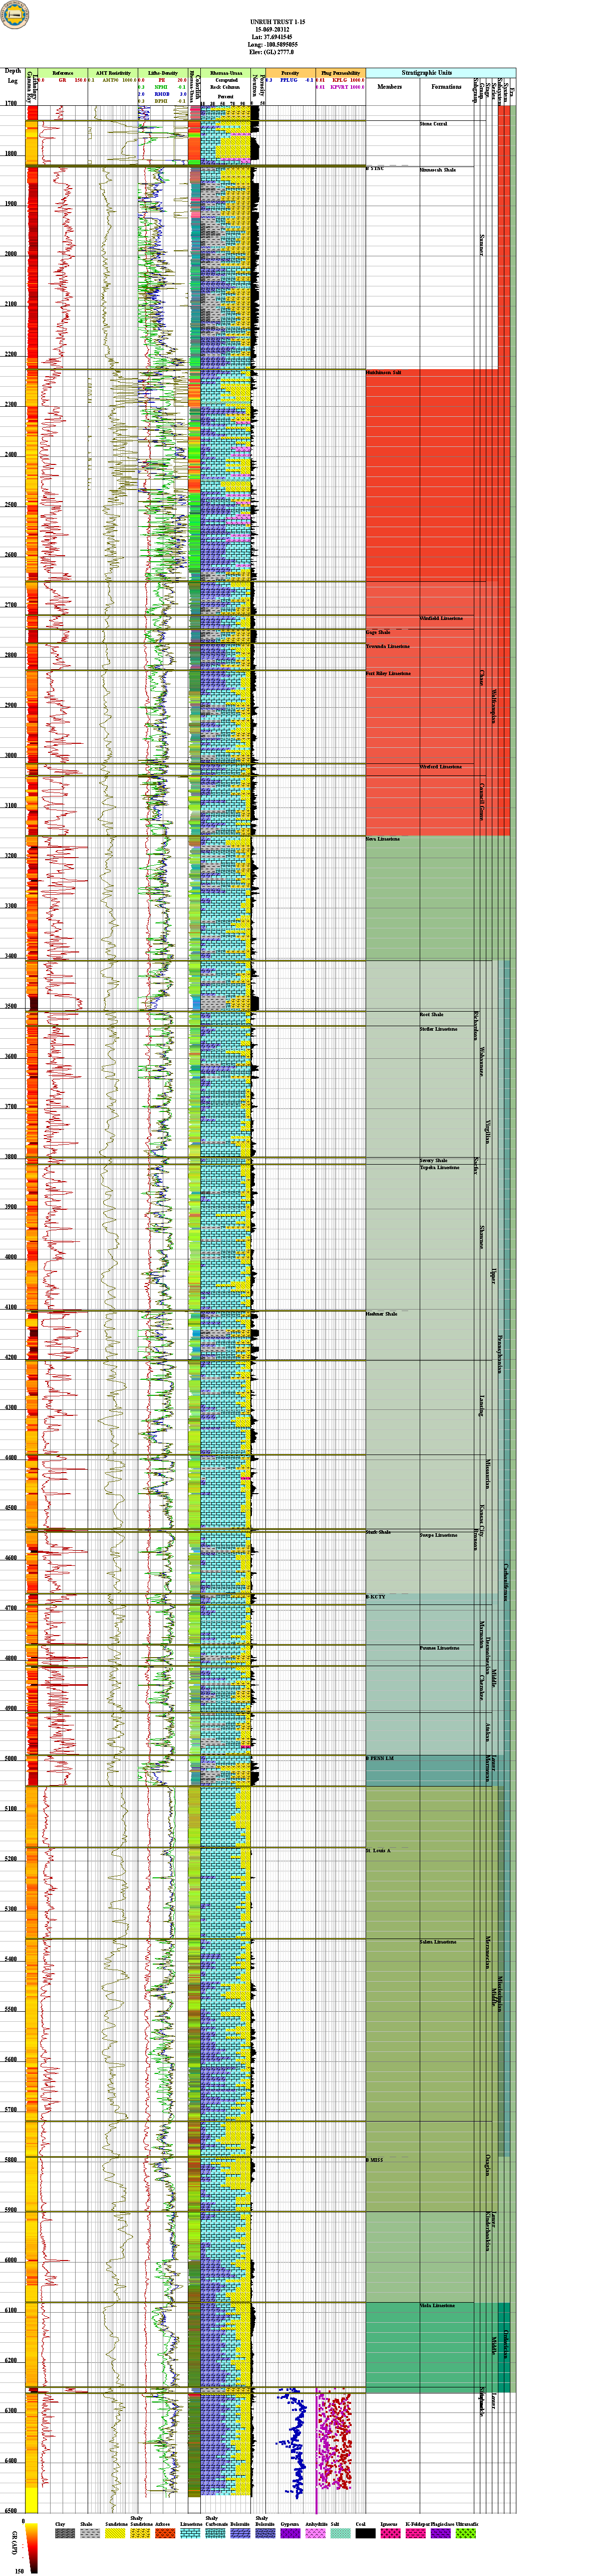The height and width of the screenshot is (2576, 591).
Task: Click the pink Anhydrite legend swatch
Action: click(x=315, y=2534)
